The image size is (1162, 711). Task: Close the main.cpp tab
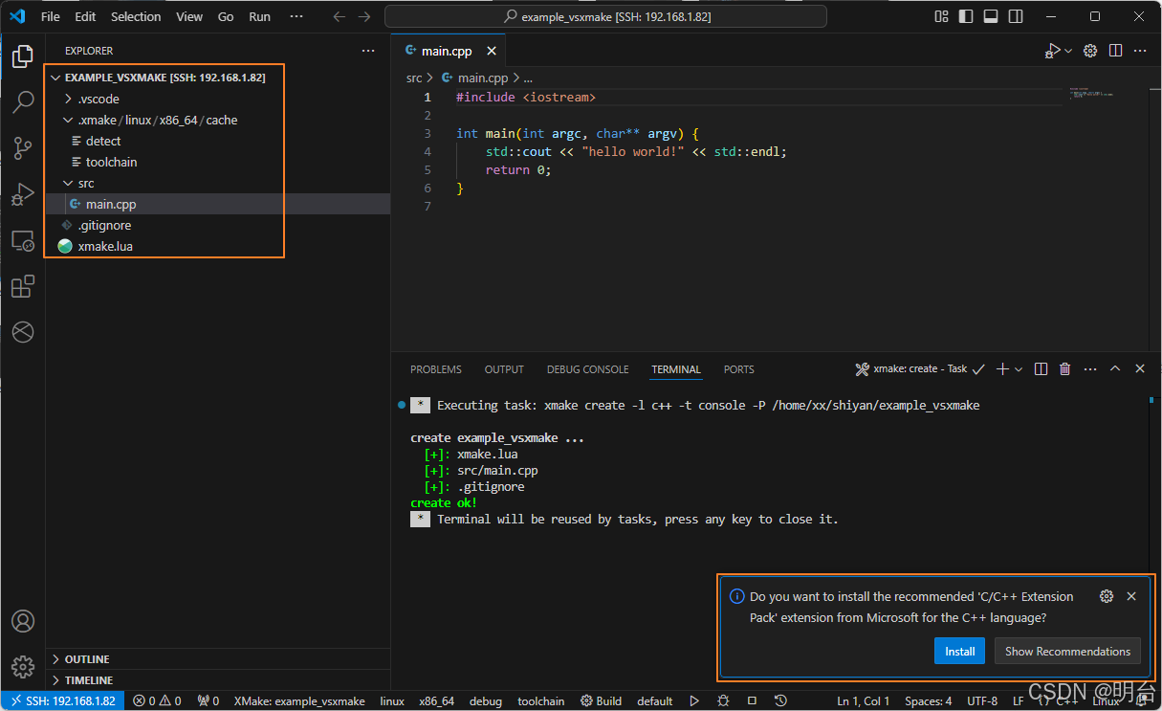coord(492,51)
